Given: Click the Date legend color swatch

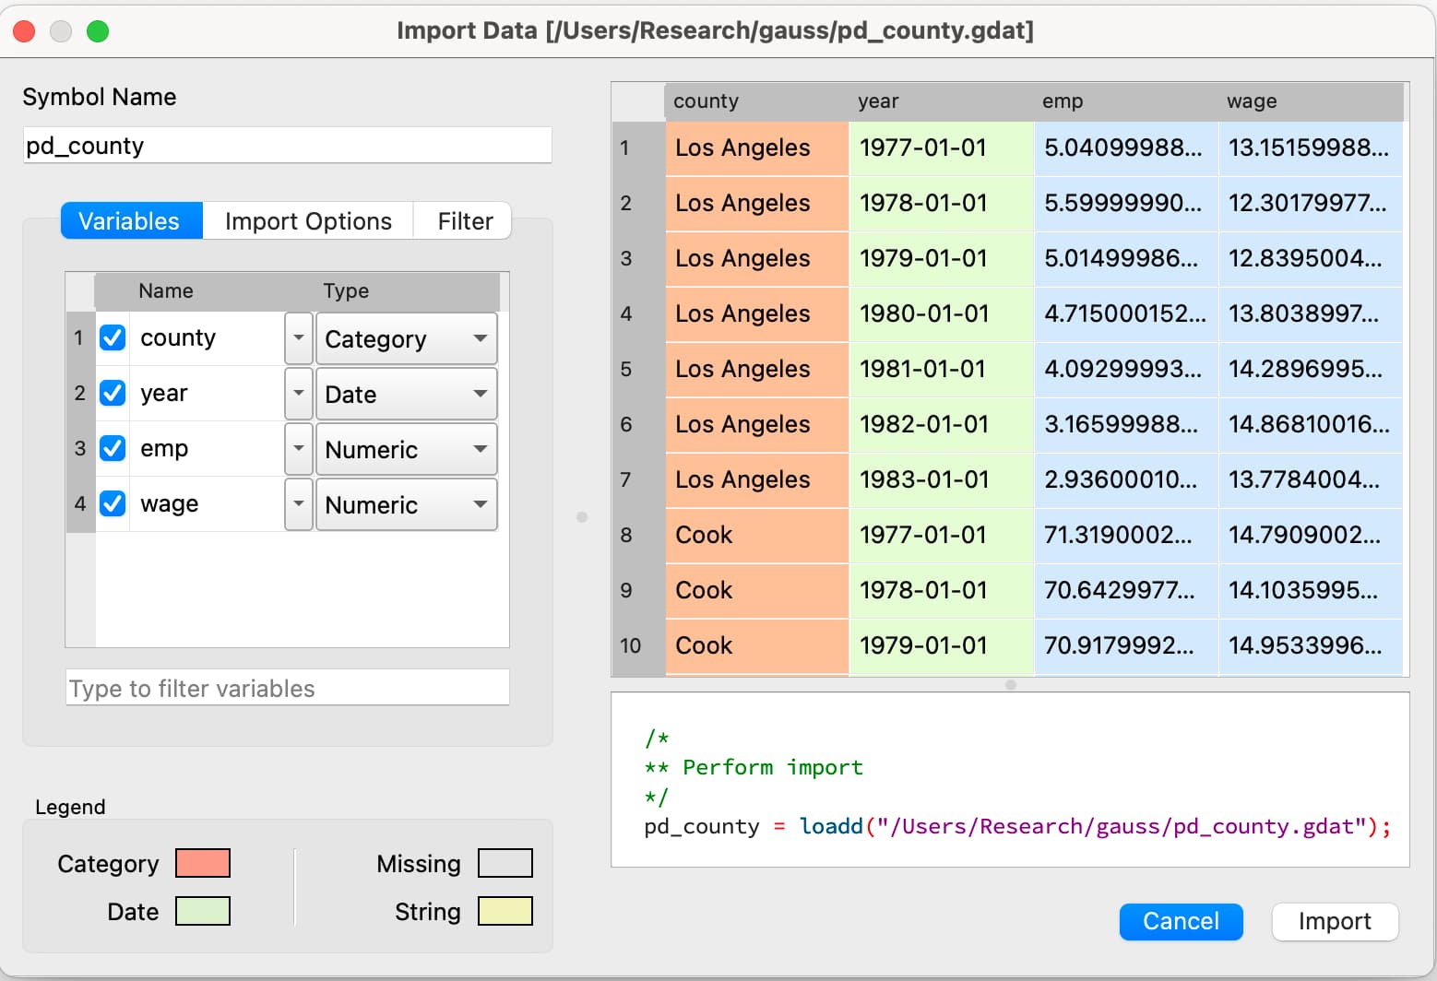Looking at the screenshot, I should 203,911.
